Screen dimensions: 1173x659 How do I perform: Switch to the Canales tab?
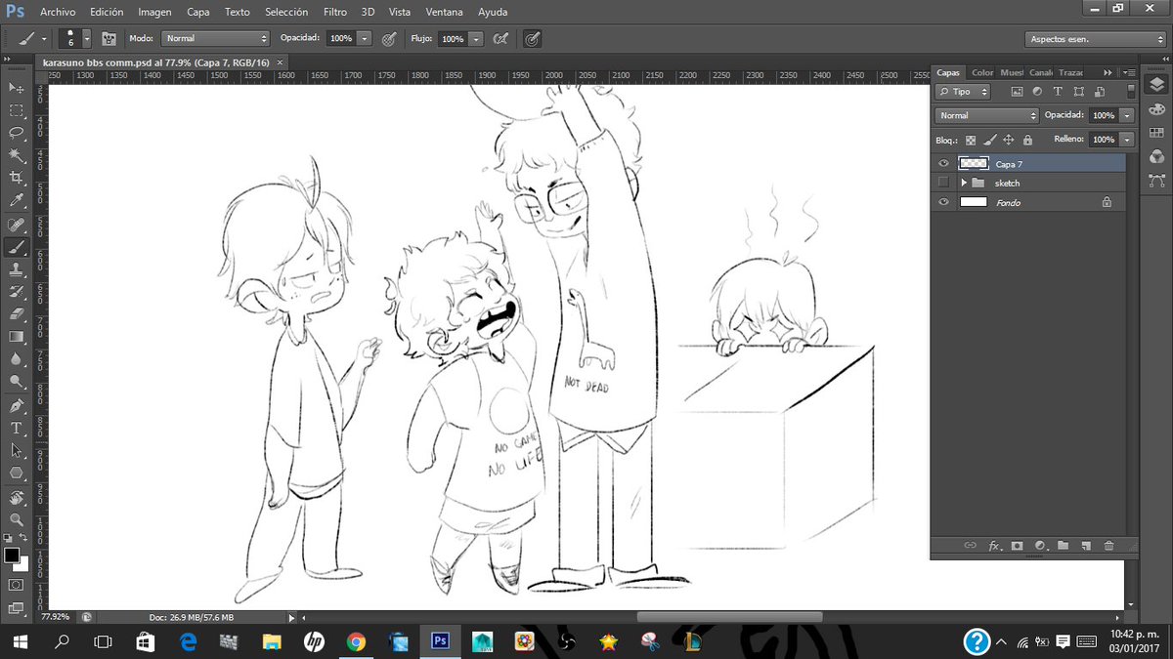pos(1040,72)
